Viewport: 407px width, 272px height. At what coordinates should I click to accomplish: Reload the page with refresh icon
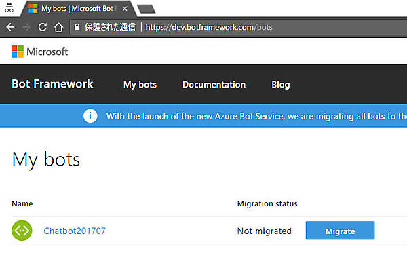(x=43, y=27)
